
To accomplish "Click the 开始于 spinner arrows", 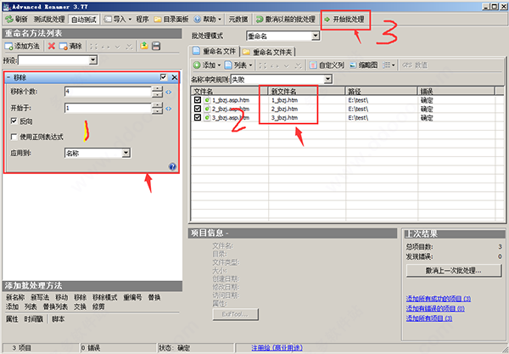I will (157, 108).
